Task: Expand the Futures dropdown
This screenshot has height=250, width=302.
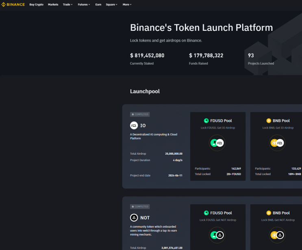Action: 84,4
